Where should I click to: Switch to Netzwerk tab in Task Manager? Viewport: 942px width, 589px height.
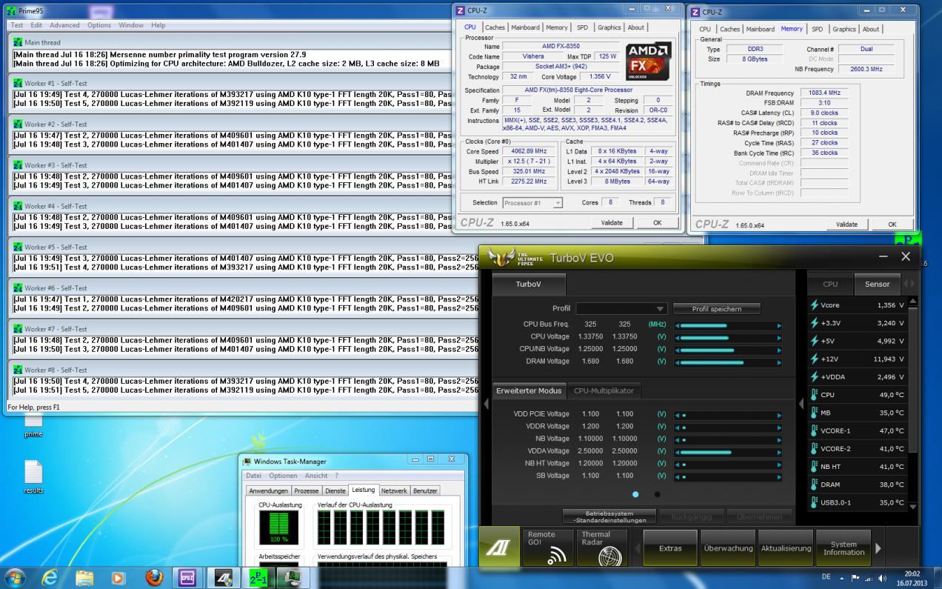pos(394,490)
